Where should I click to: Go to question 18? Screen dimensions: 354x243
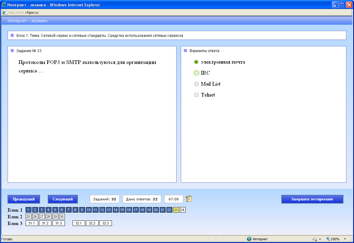142,210
